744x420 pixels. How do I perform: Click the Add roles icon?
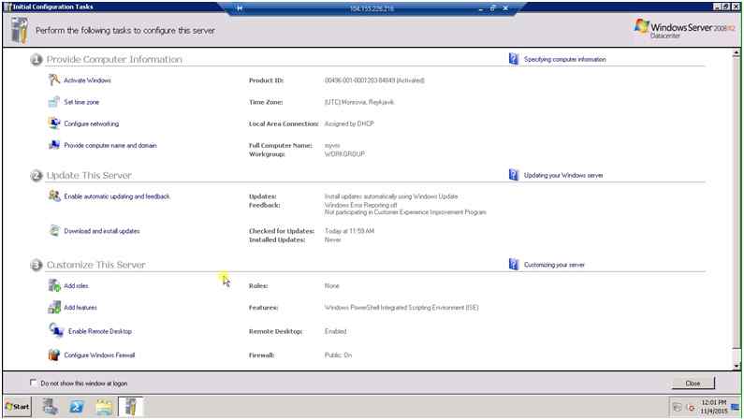[54, 285]
